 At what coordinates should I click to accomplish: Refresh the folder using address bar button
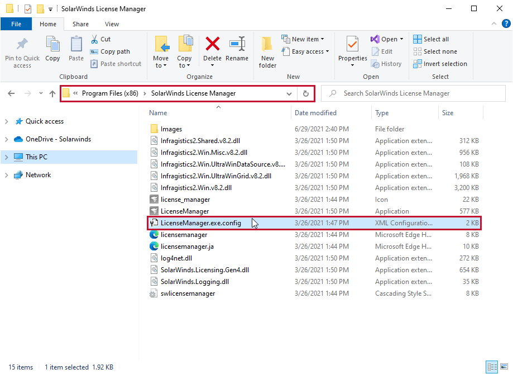click(305, 93)
